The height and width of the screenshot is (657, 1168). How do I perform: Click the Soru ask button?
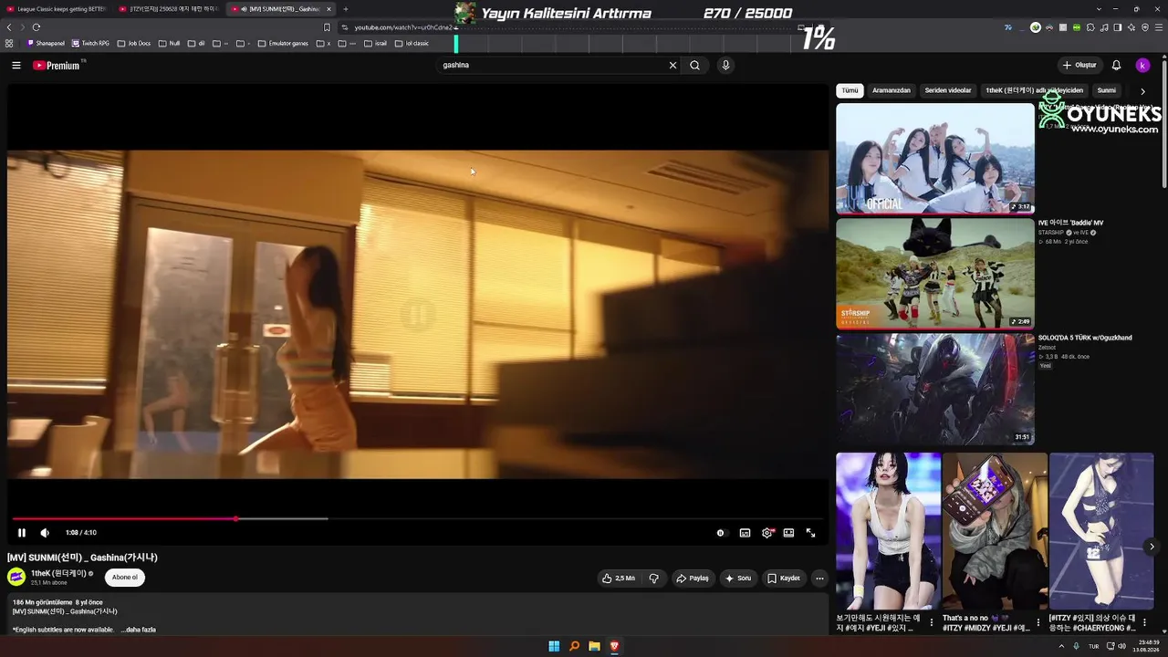tap(738, 578)
